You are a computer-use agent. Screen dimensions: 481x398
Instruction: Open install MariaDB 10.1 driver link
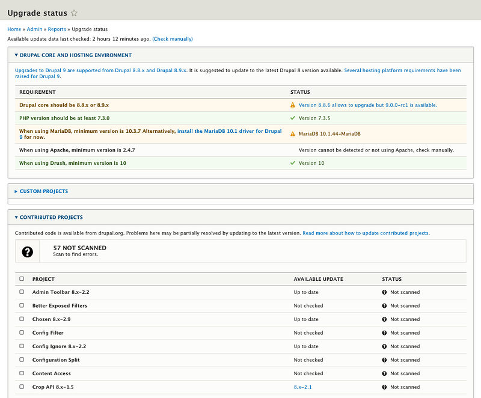pyautogui.click(x=229, y=131)
